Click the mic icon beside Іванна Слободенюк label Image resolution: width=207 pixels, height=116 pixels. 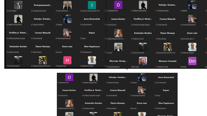click(81, 11)
